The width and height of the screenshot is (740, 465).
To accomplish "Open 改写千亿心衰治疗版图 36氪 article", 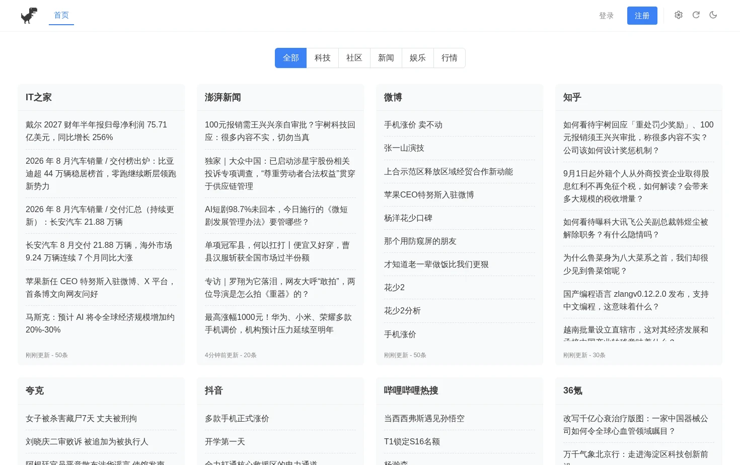I will 639,425.
